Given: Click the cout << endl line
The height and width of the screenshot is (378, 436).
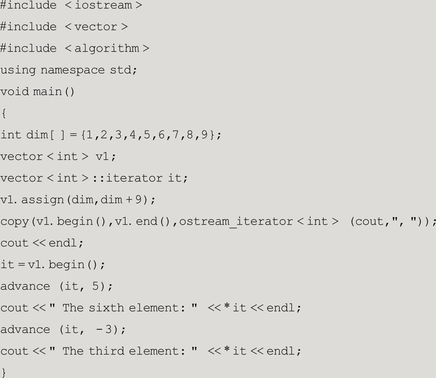Looking at the screenshot, I should coord(42,243).
